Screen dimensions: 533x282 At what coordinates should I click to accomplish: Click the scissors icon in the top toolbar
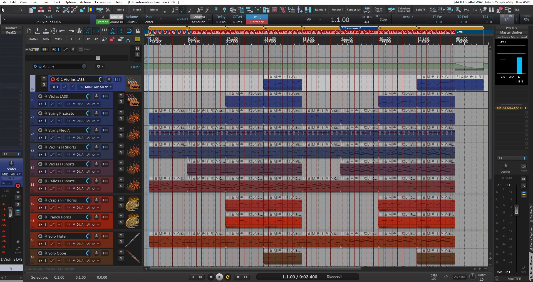[x=108, y=10]
